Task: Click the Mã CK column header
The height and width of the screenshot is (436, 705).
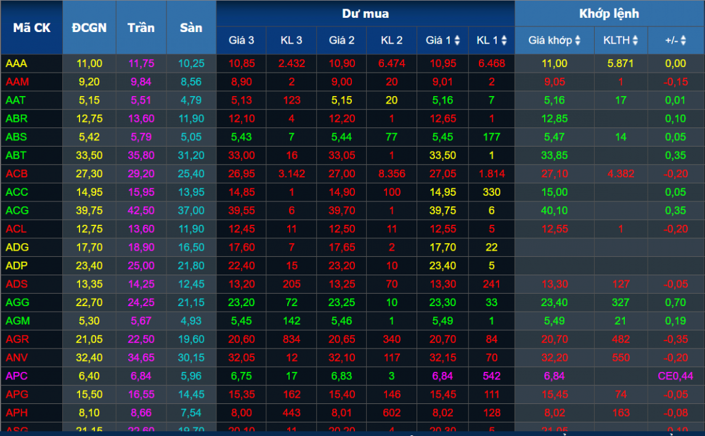Action: (x=31, y=28)
